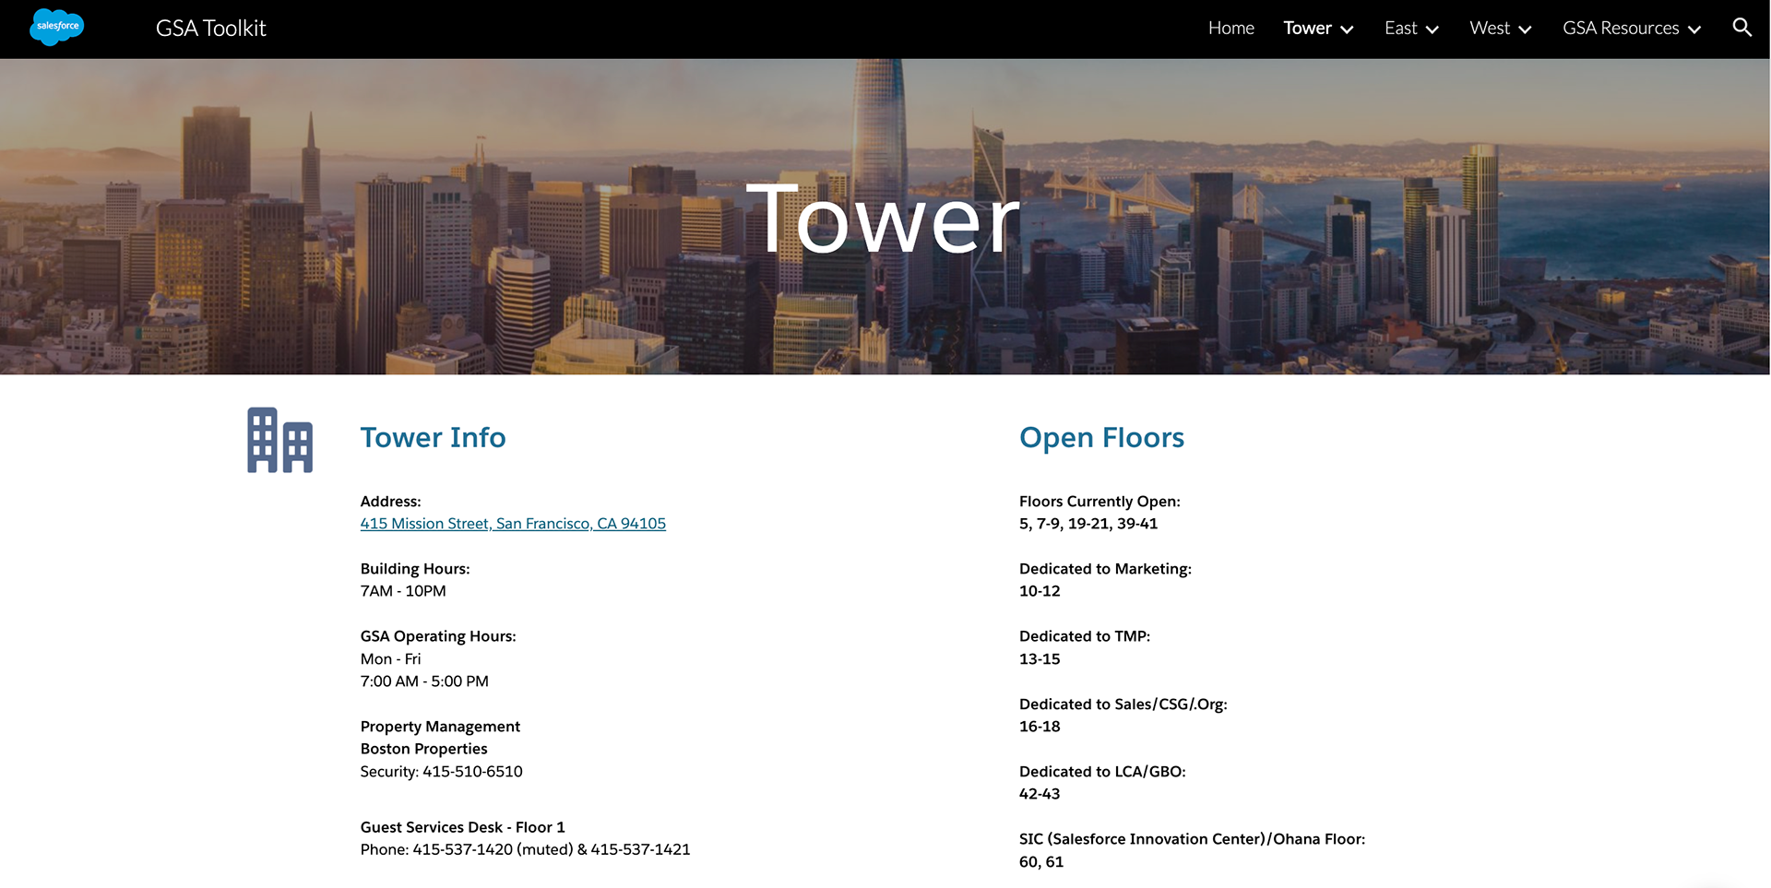Click the "16-18" Sales floors text
The height and width of the screenshot is (888, 1771).
(x=1040, y=727)
